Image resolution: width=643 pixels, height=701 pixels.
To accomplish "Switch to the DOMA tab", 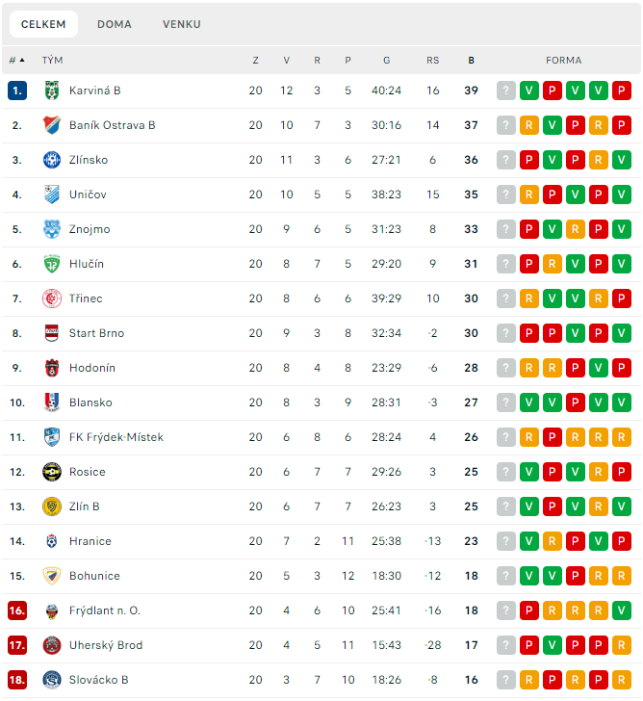I will point(115,24).
